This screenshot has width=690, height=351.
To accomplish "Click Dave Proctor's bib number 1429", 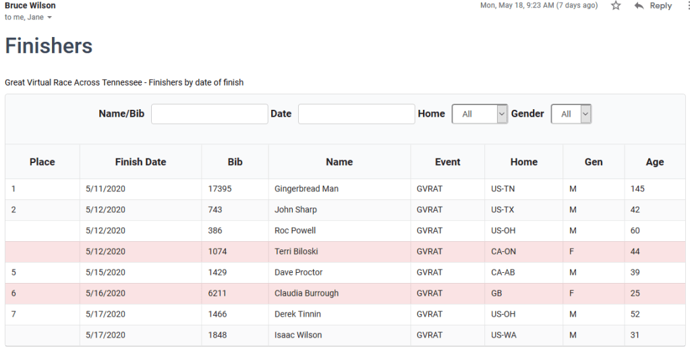I will coord(217,272).
